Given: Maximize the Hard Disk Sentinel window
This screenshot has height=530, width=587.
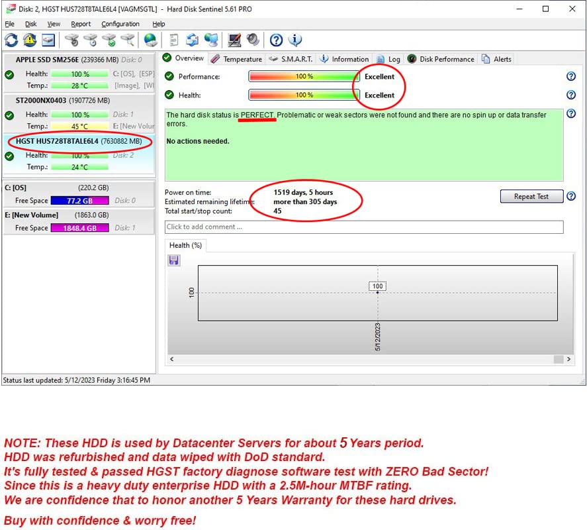Looking at the screenshot, I should 545,9.
